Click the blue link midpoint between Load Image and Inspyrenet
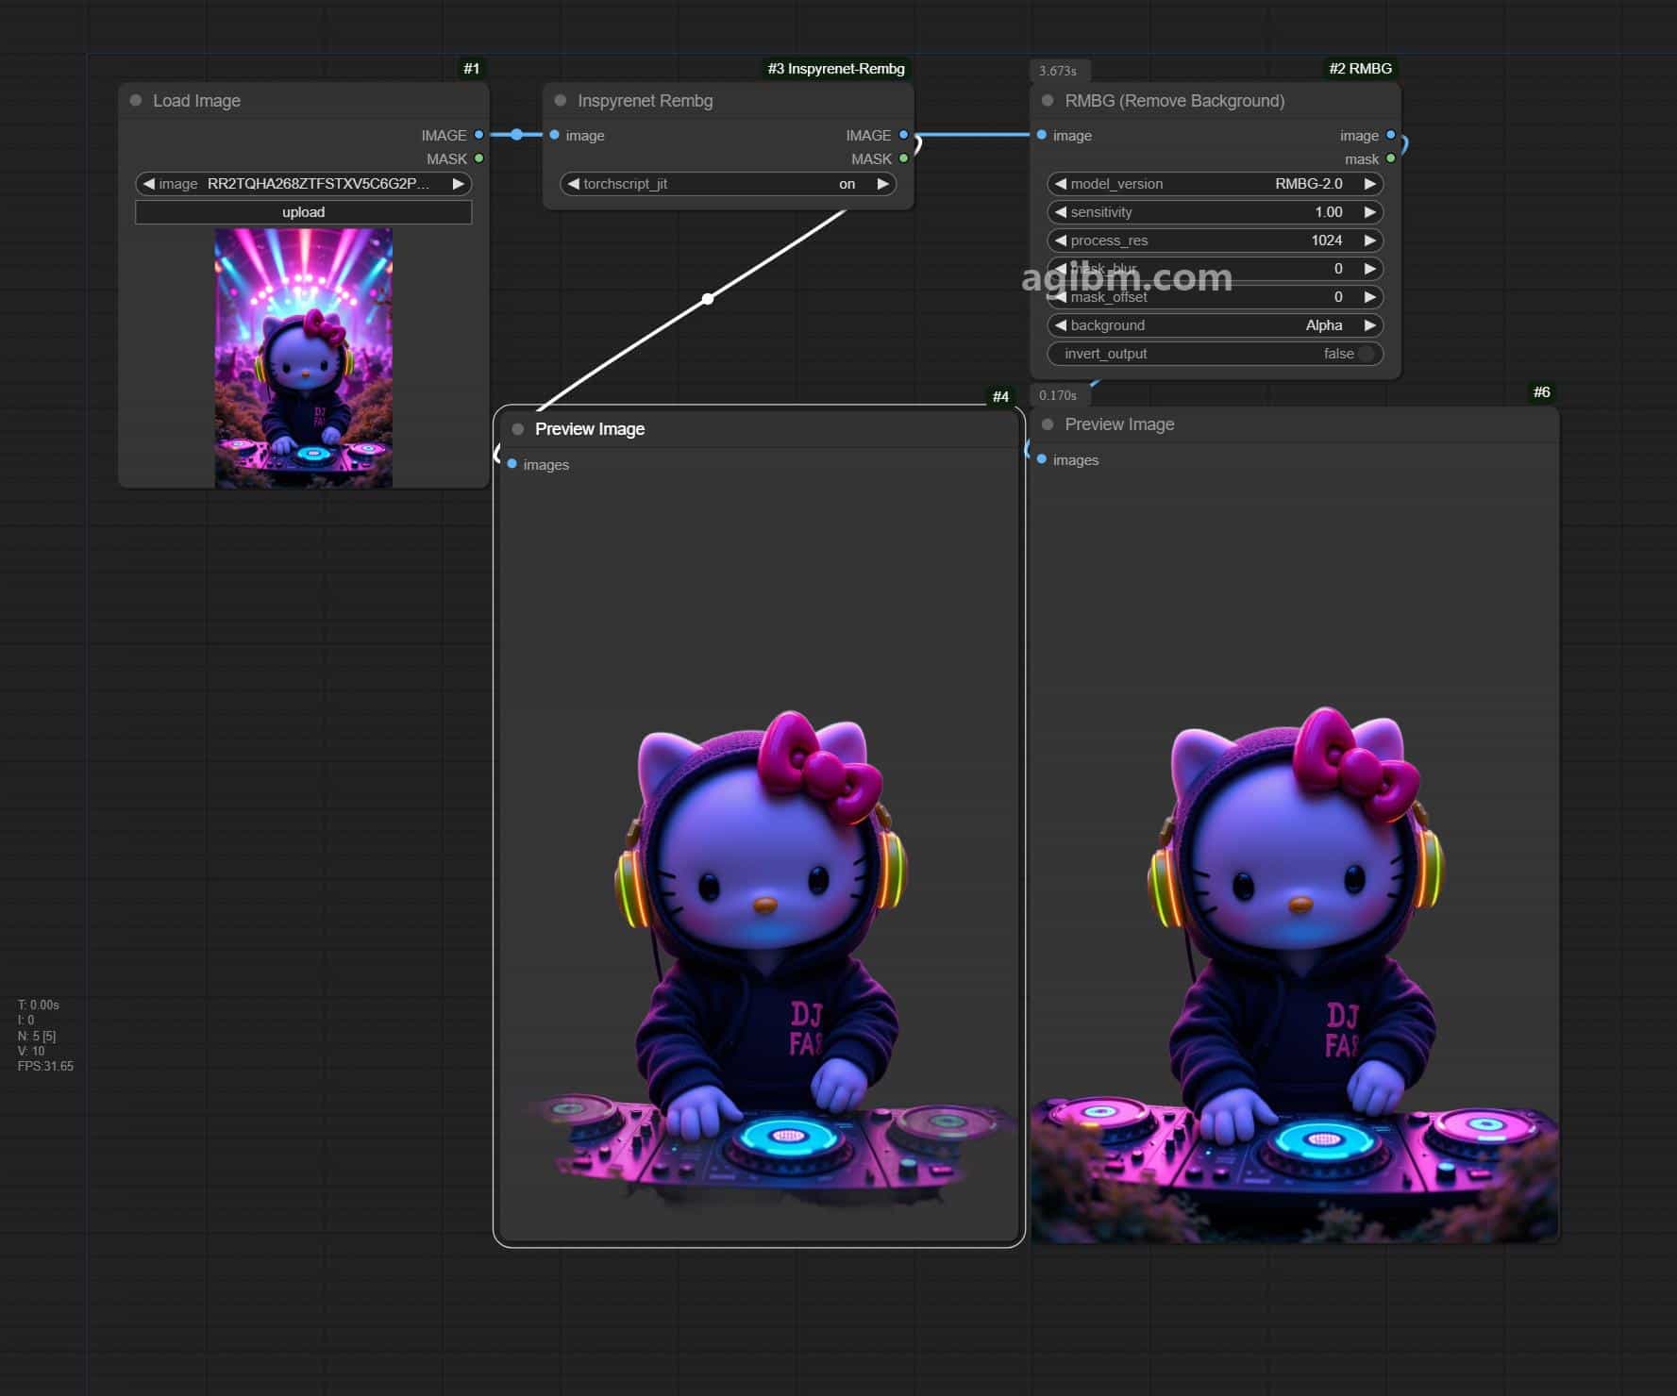The width and height of the screenshot is (1677, 1396). [x=516, y=135]
